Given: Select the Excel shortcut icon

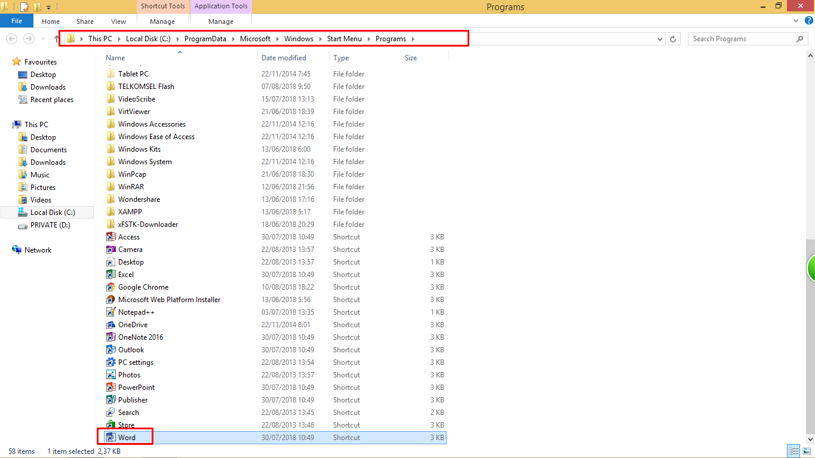Looking at the screenshot, I should coord(110,275).
